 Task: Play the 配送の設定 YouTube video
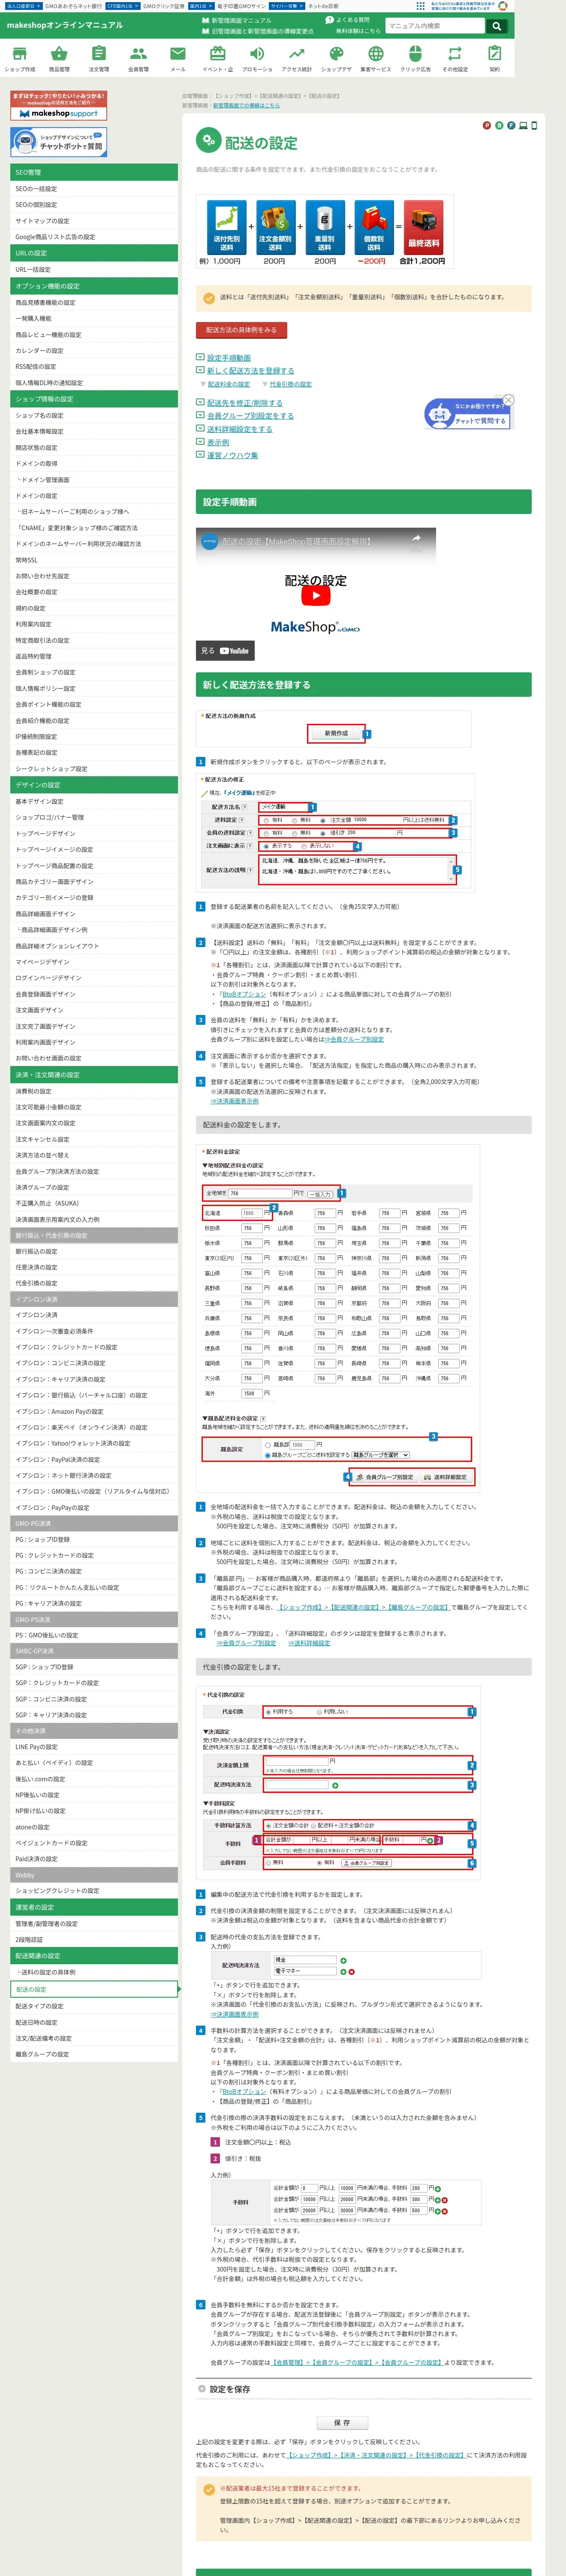[316, 595]
